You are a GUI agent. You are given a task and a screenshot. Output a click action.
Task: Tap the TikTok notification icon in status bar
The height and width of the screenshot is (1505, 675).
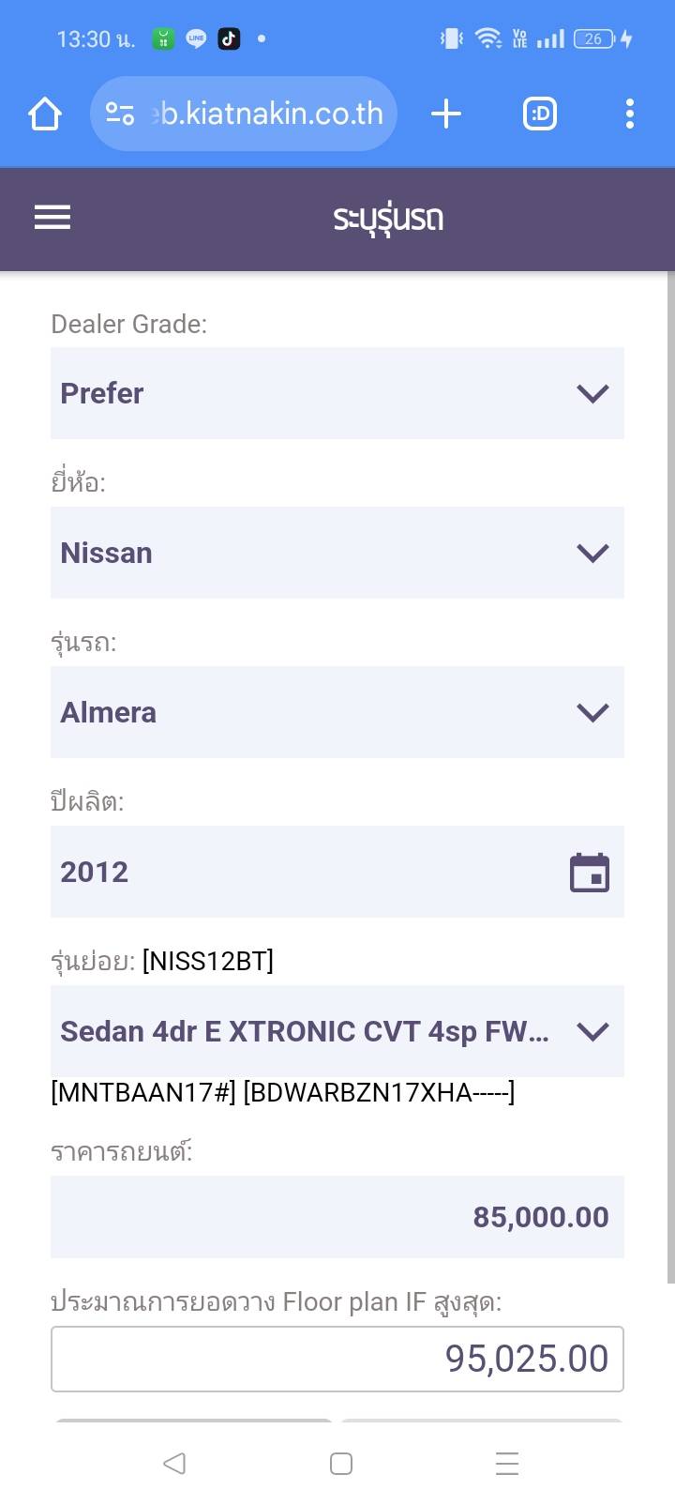tap(229, 38)
